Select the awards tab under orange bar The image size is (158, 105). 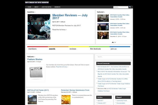(x=52, y=49)
